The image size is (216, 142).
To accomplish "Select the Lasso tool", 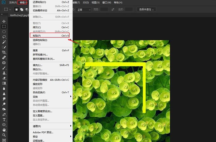I will pos(4,37).
